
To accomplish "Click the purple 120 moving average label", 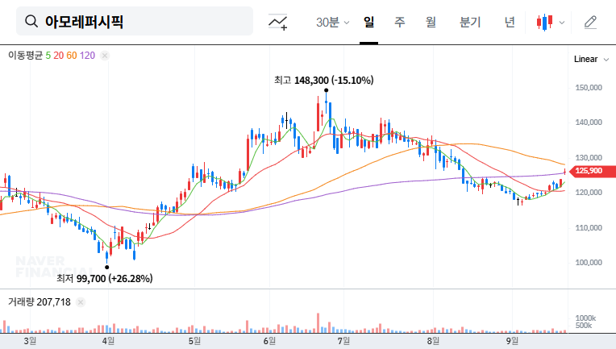I will point(87,56).
